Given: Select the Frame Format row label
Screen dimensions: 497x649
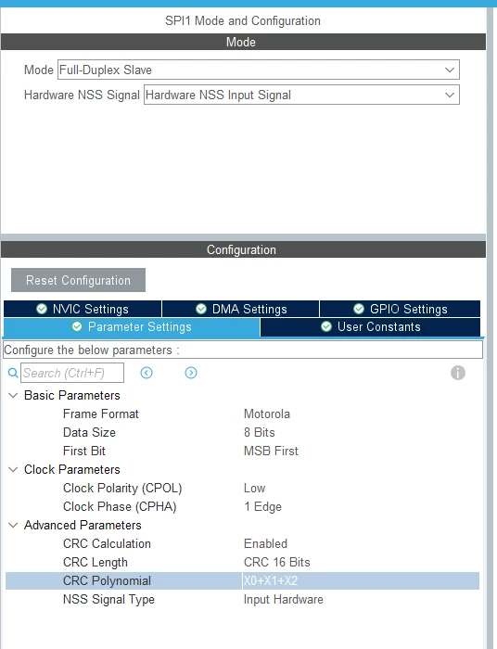Looking at the screenshot, I should (x=100, y=414).
